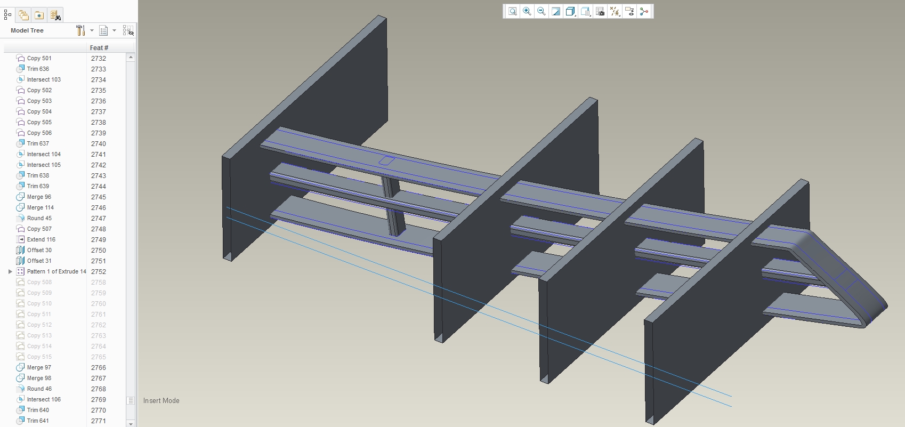The width and height of the screenshot is (905, 427).
Task: Expand Pattern 1 of Extrude 14
Action: point(10,271)
